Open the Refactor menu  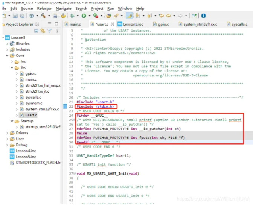[x=44, y=9]
